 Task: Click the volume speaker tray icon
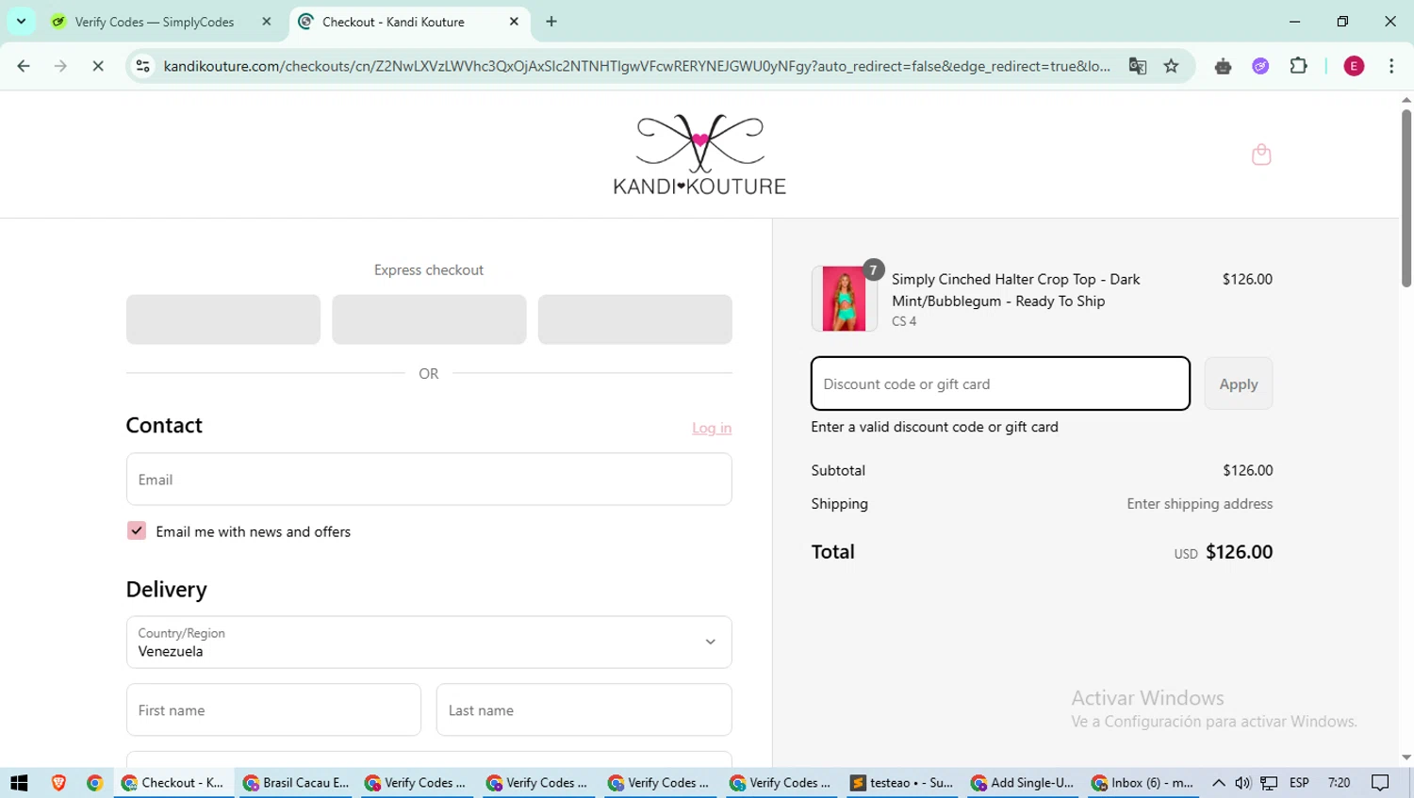pyautogui.click(x=1243, y=783)
